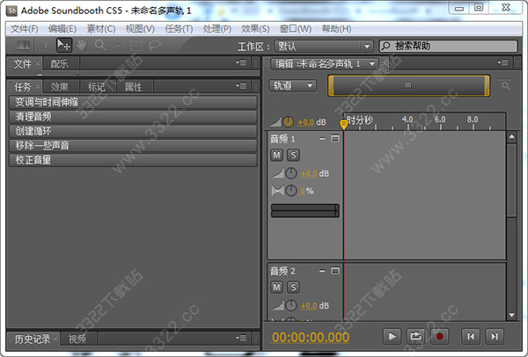Select the Hand tool
Viewport: 528px width, 357px height.
[82, 45]
